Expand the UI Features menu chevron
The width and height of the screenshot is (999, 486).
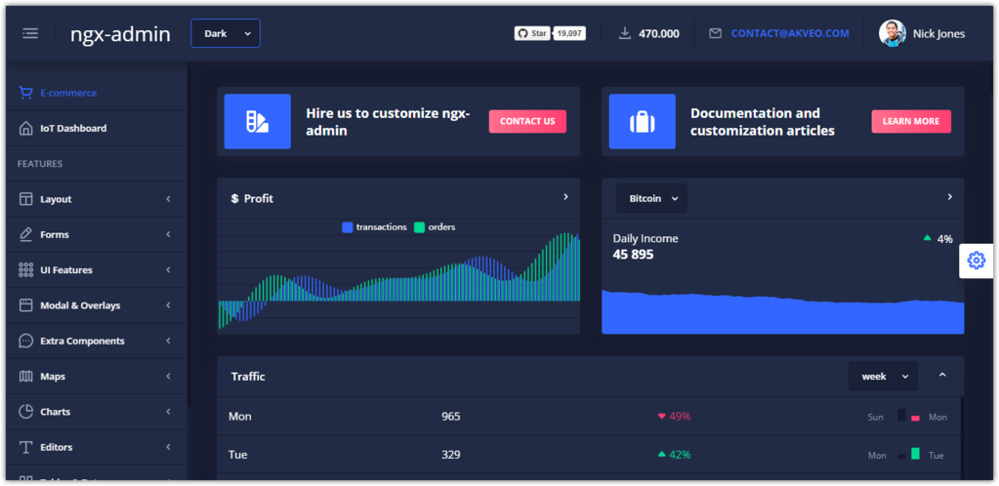(168, 270)
